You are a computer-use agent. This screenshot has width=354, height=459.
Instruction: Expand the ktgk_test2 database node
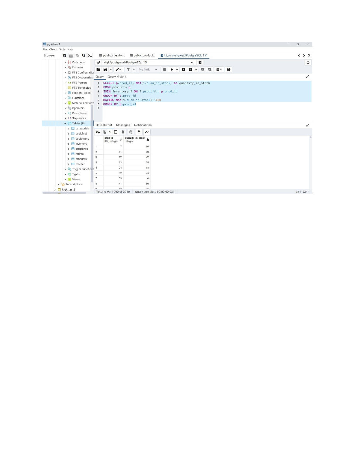coord(55,190)
